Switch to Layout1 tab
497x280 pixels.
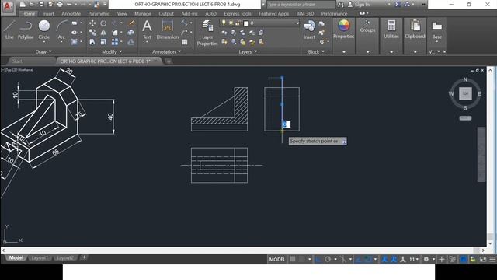[x=40, y=257]
